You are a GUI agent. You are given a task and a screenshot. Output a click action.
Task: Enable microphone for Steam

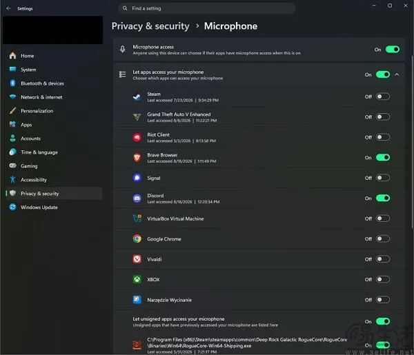[383, 97]
